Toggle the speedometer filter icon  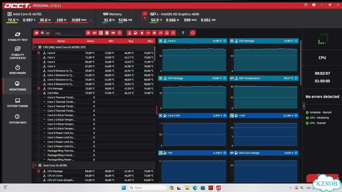(161, 33)
